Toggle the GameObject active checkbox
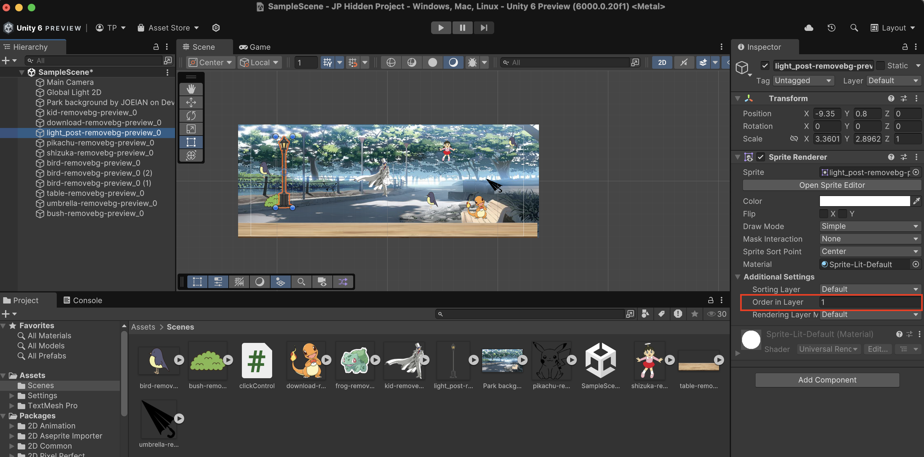Viewport: 924px width, 457px height. coord(765,66)
